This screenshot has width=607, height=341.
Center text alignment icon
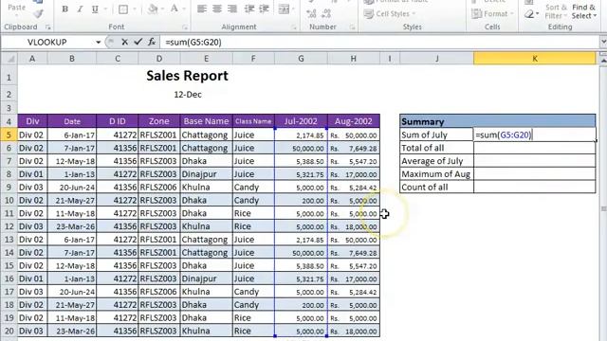click(217, 9)
